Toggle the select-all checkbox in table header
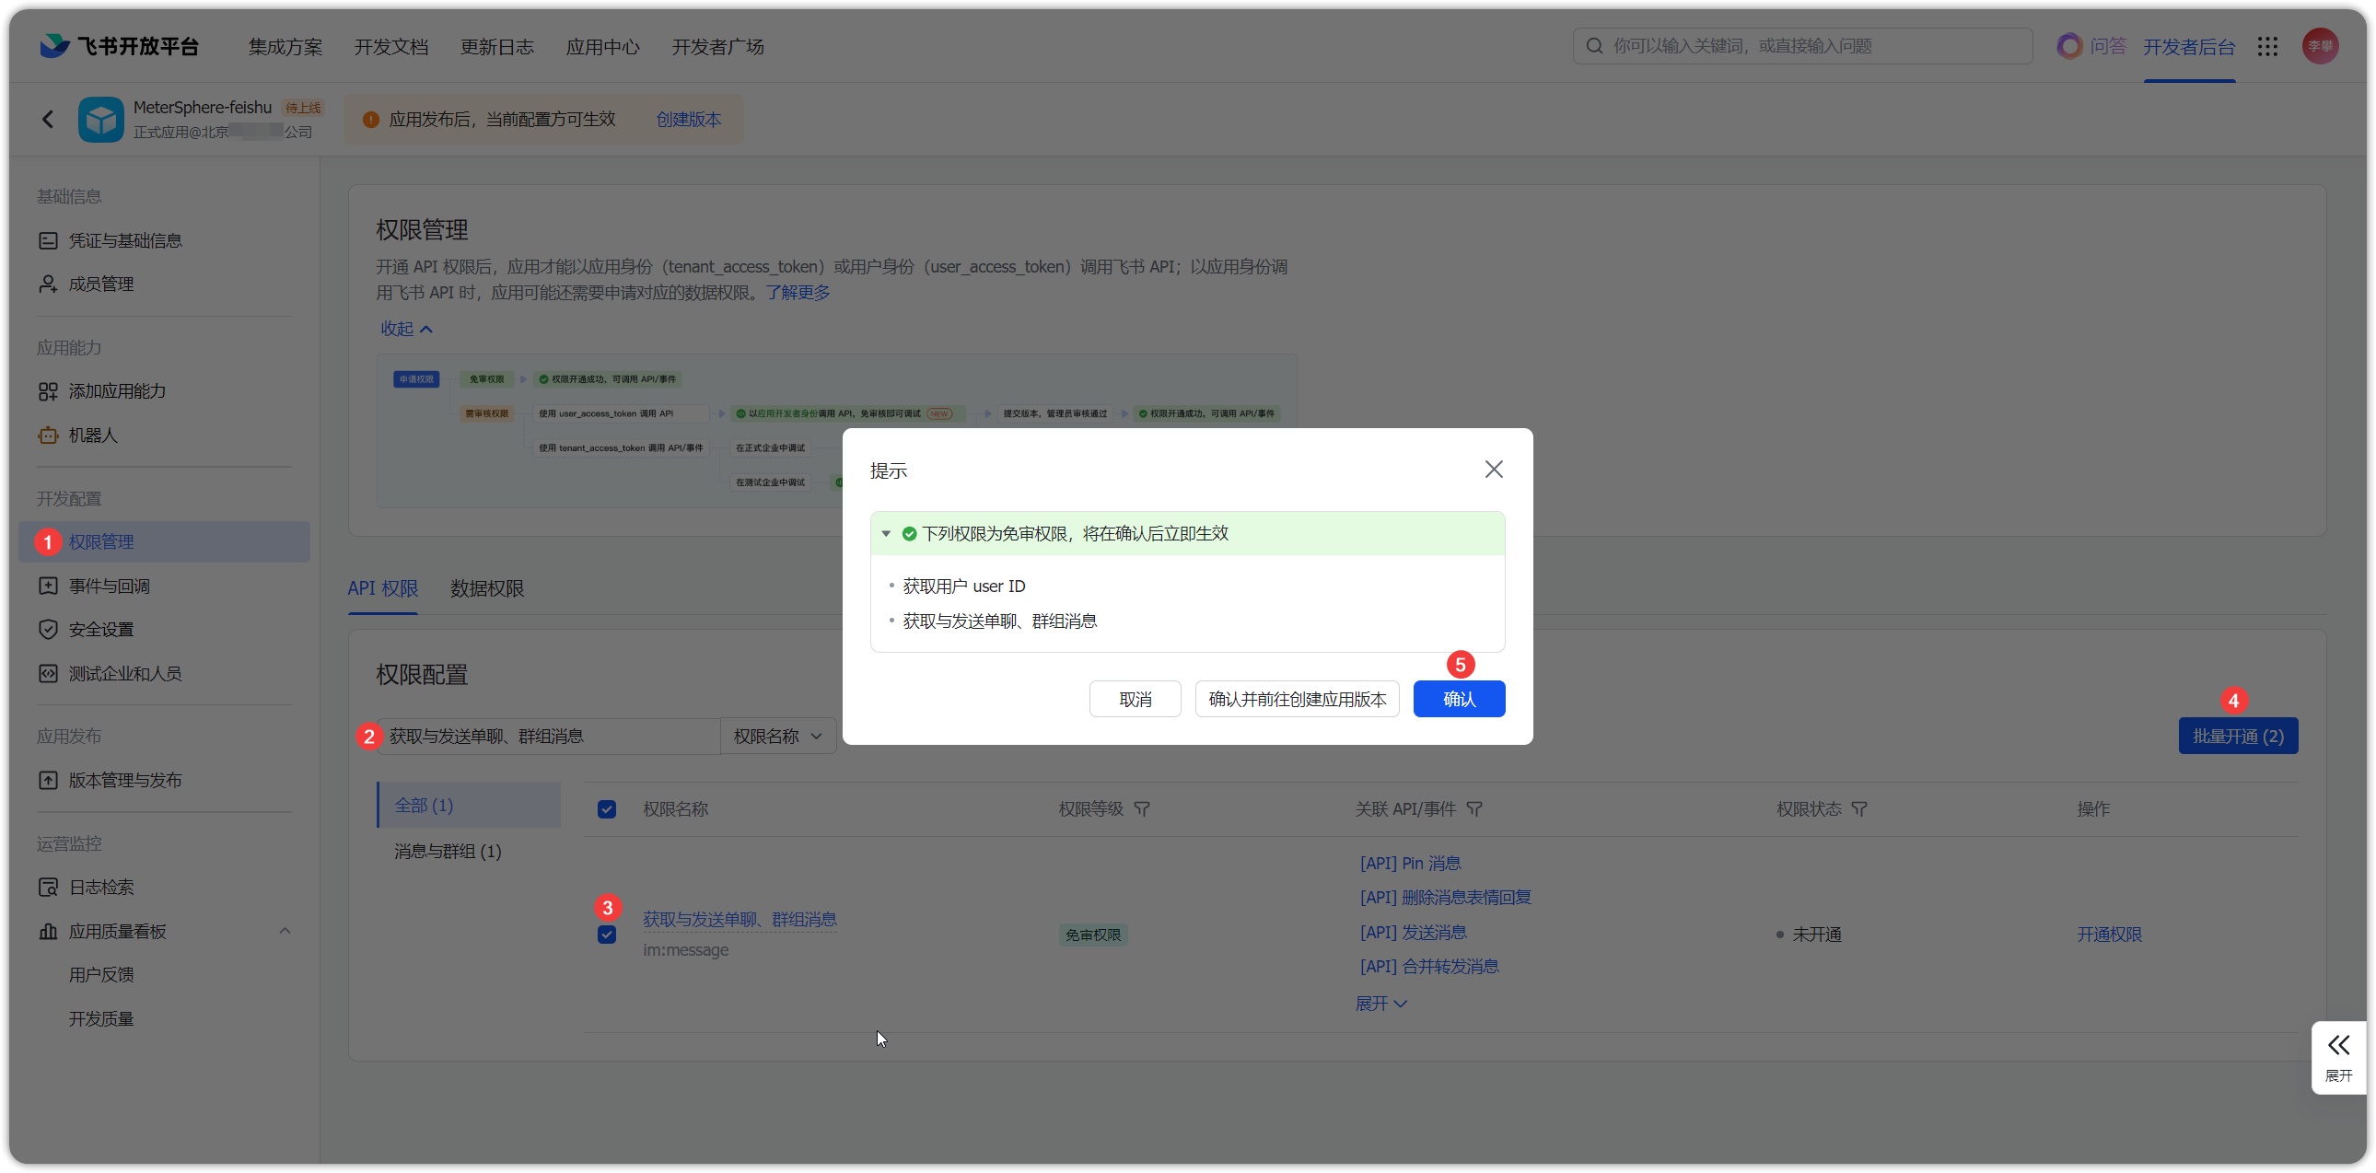Image resolution: width=2376 pixels, height=1173 pixels. 606,808
